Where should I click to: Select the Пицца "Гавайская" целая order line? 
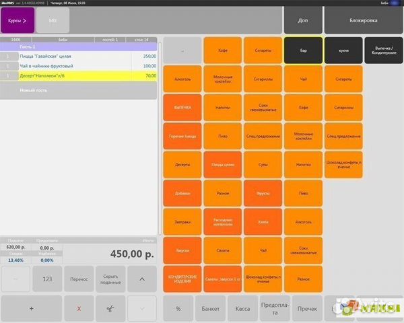79,57
